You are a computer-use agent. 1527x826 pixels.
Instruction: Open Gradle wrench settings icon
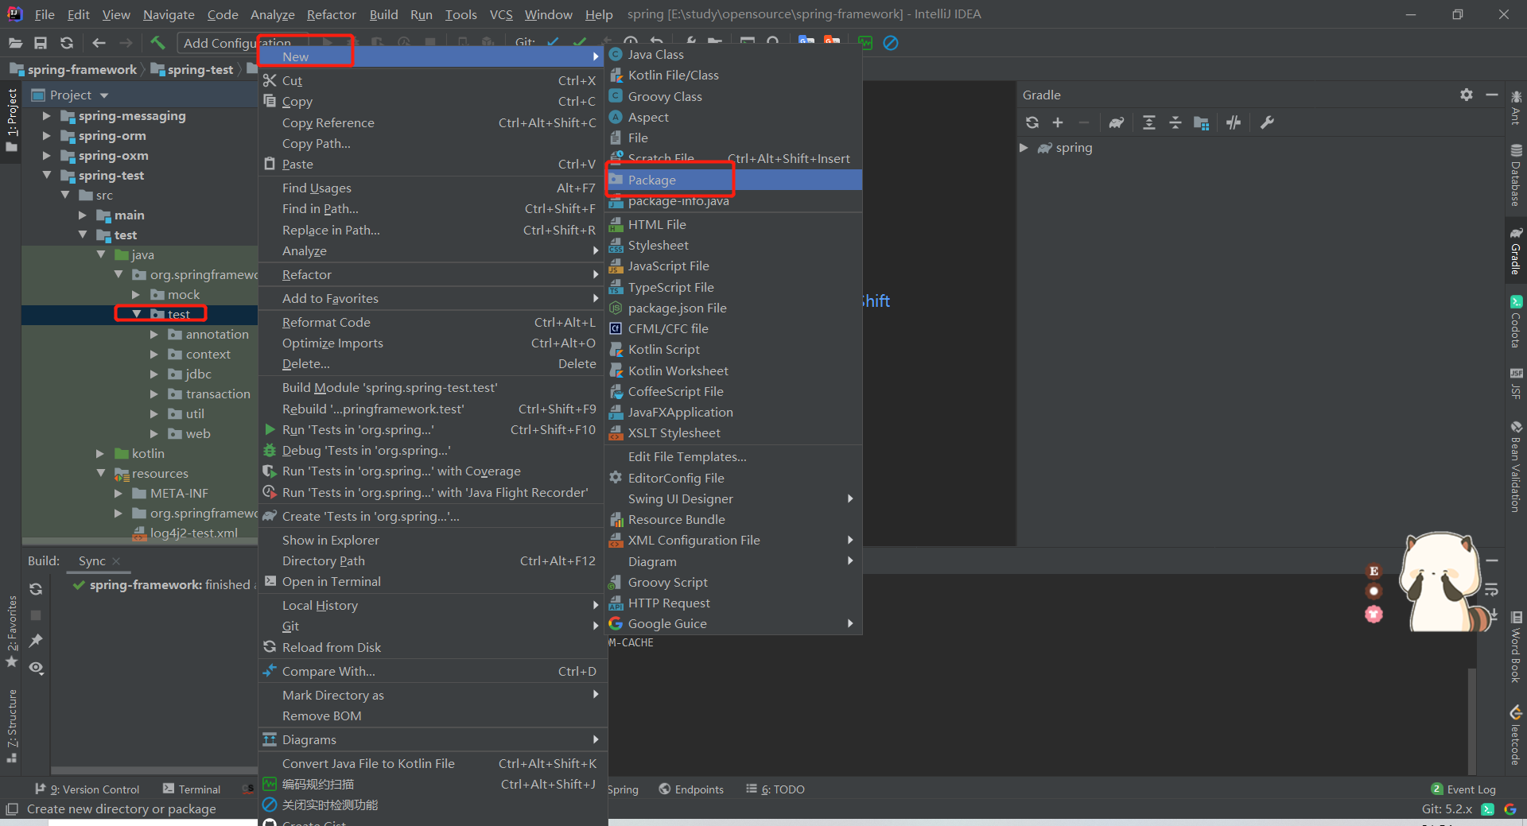[x=1267, y=122]
